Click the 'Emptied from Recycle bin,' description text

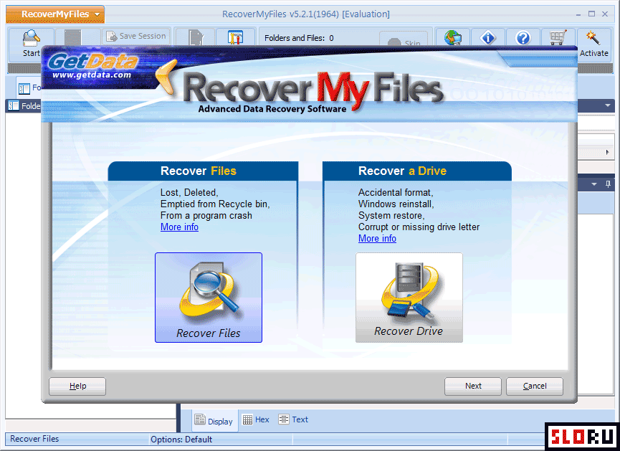(215, 204)
